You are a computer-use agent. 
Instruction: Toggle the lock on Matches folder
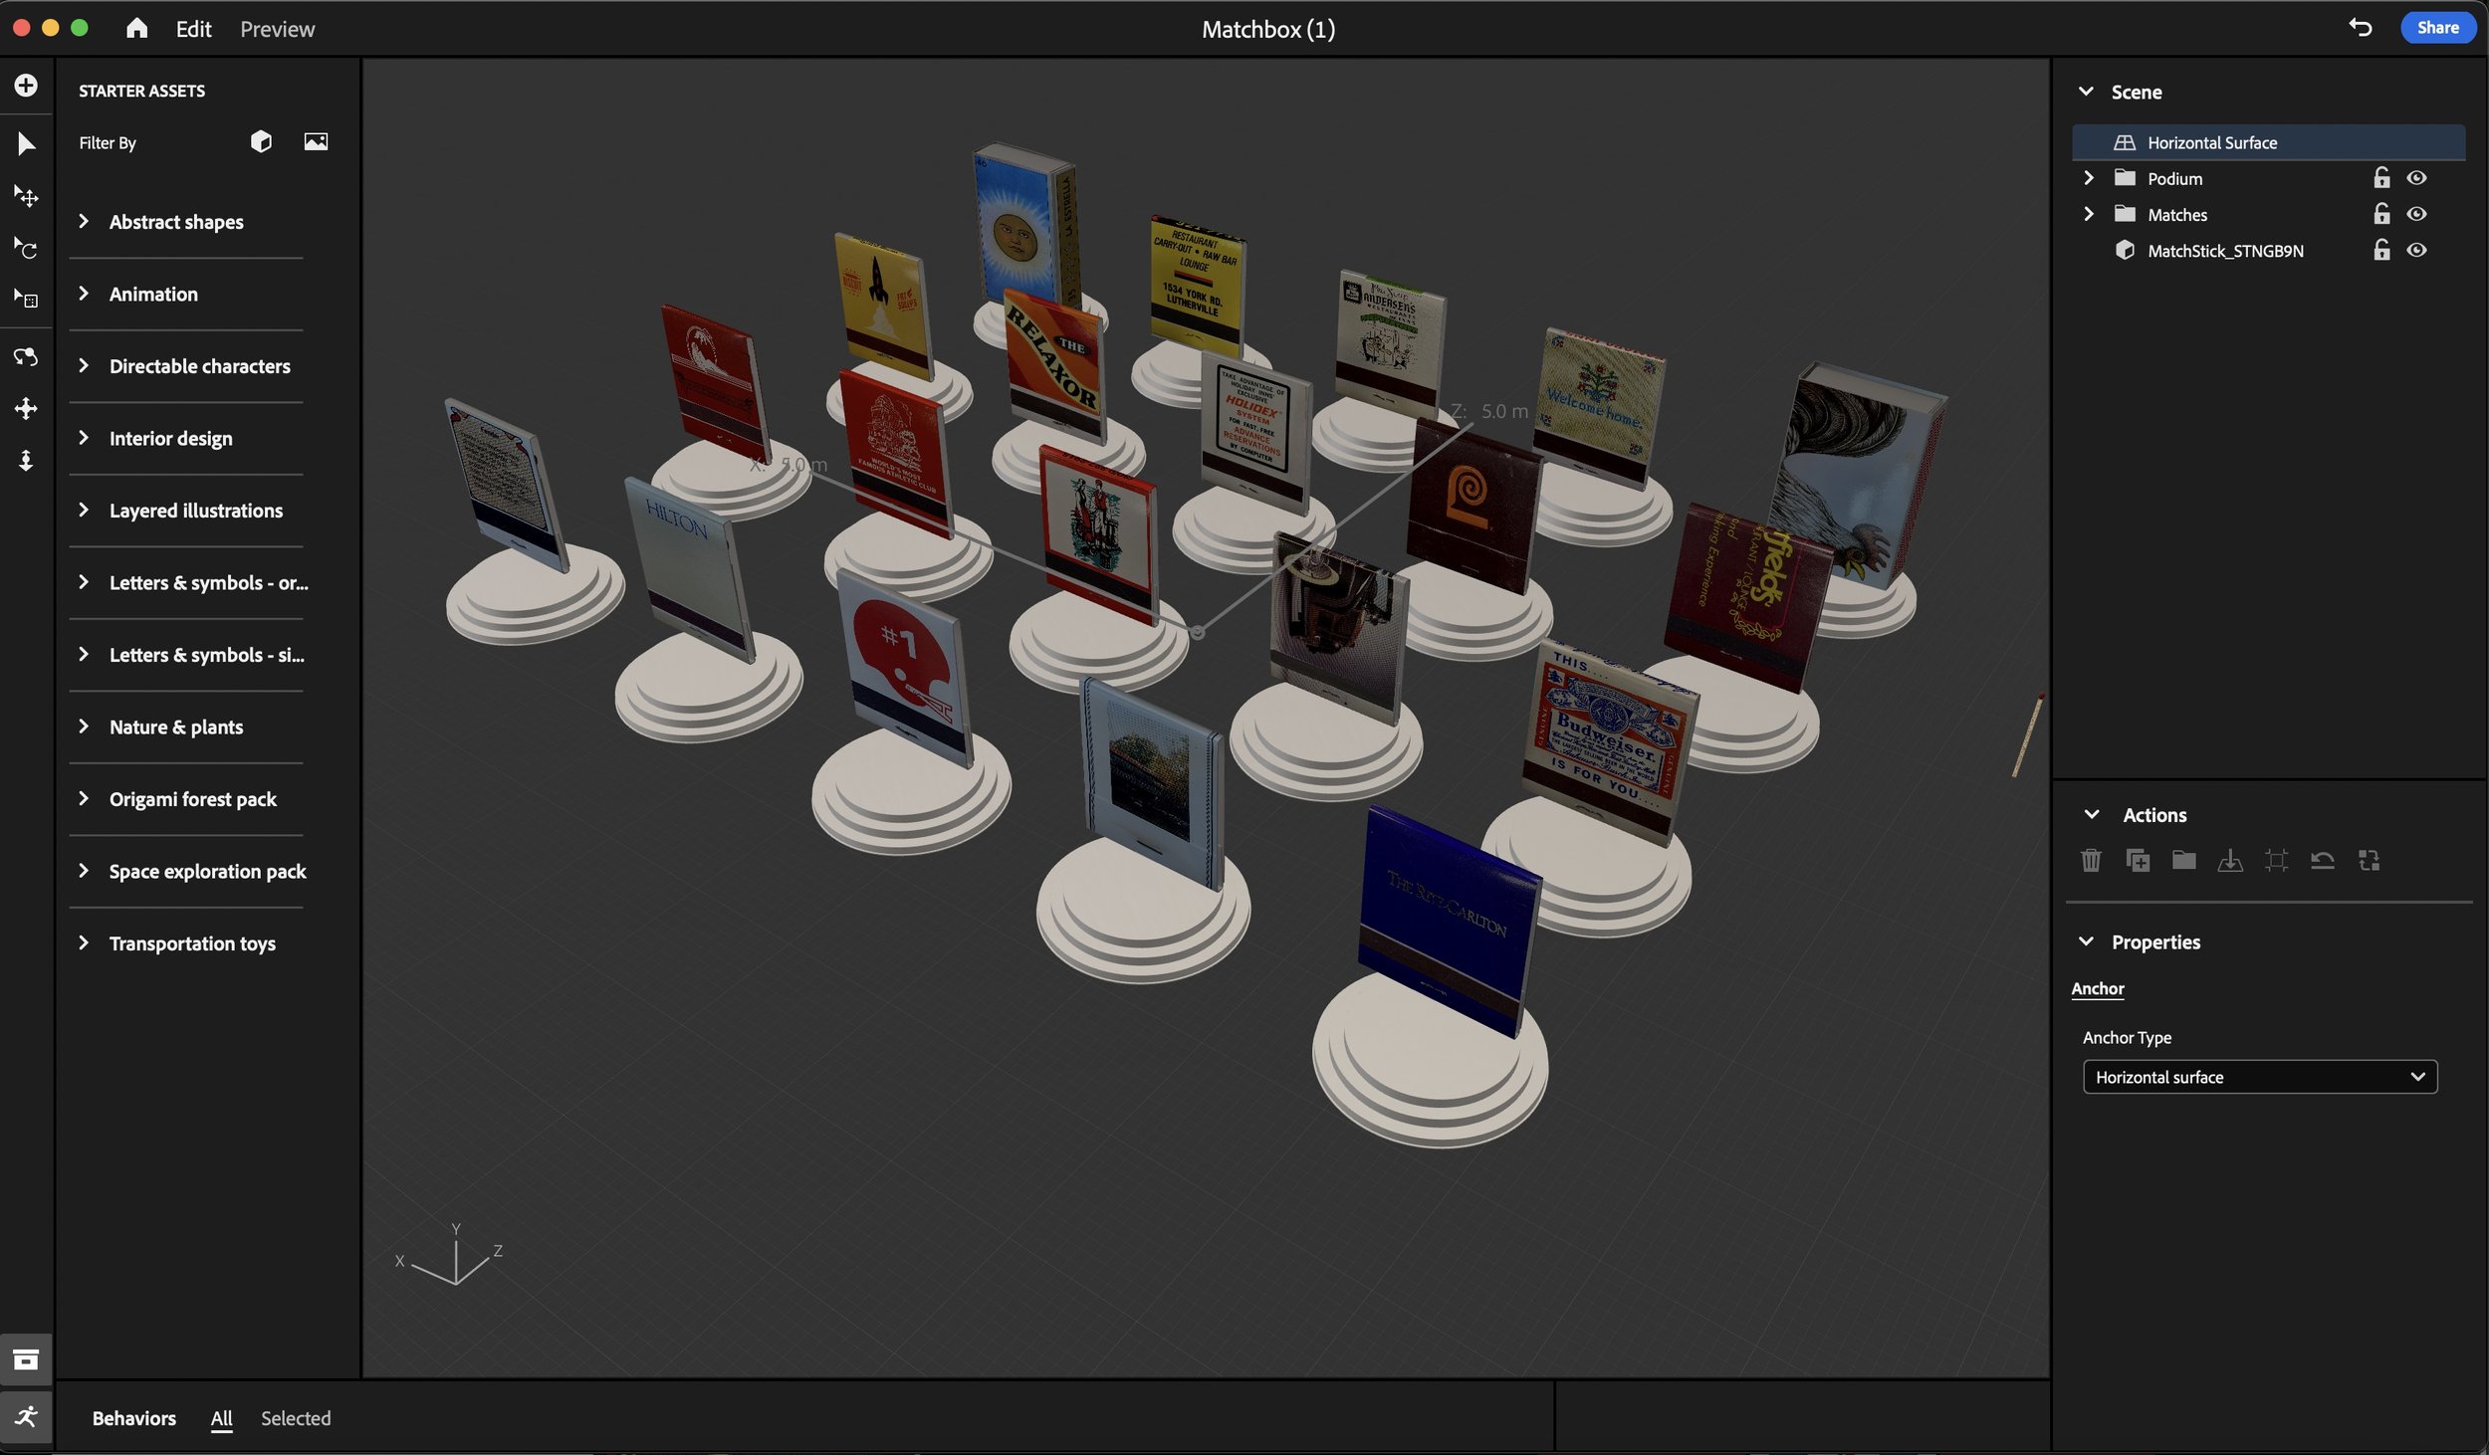(2381, 214)
